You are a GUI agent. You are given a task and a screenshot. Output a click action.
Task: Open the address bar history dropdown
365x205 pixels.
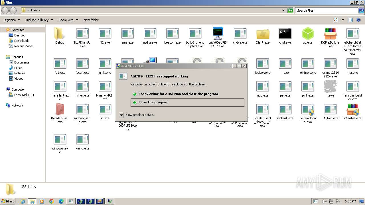point(283,11)
